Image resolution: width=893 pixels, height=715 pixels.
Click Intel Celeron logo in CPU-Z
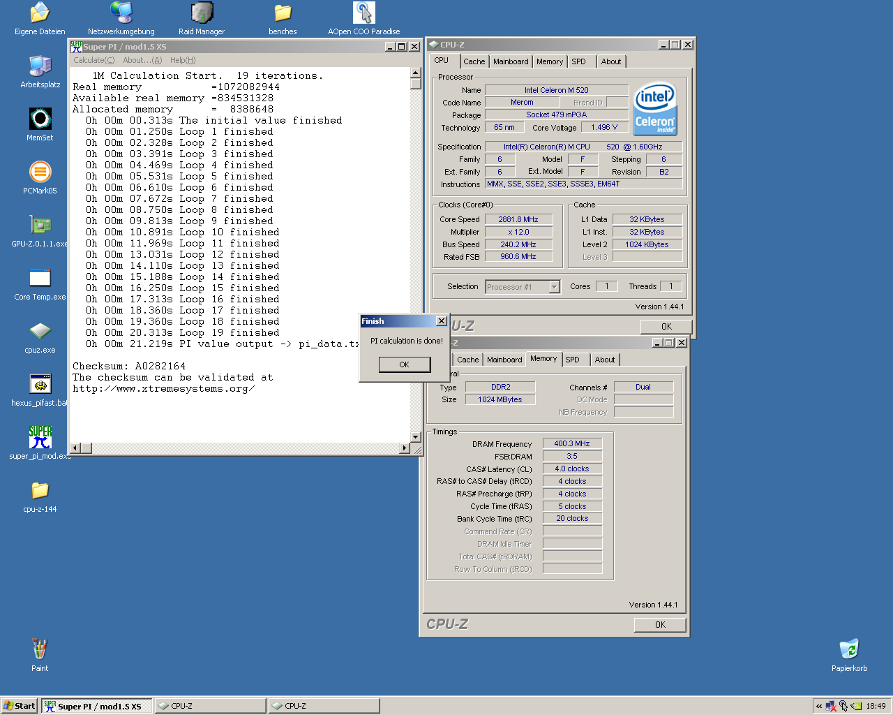[x=654, y=109]
